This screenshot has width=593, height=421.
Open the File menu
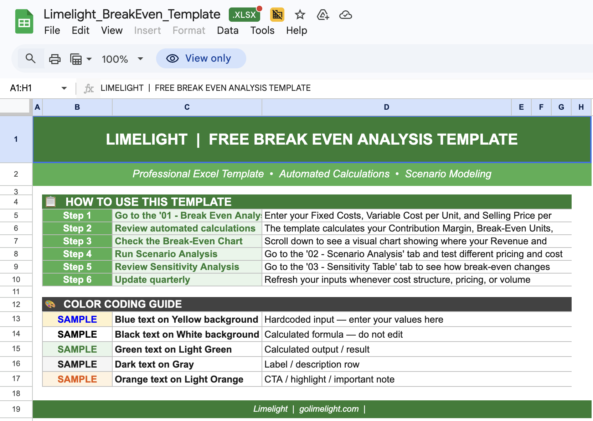coord(52,31)
